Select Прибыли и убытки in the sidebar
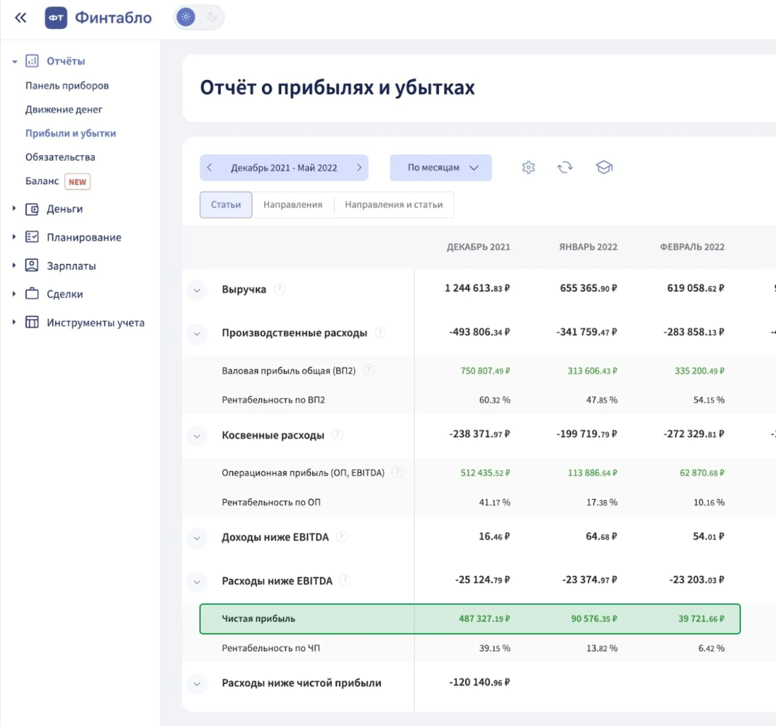This screenshot has width=776, height=726. click(71, 133)
